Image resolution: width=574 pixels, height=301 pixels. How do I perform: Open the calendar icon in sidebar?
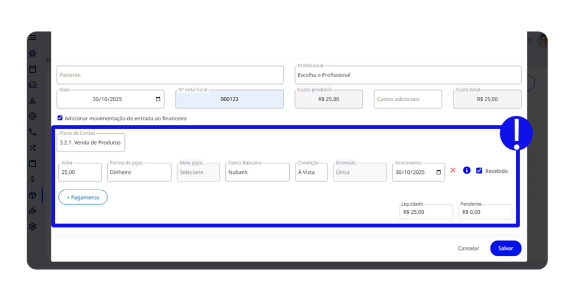point(33,69)
